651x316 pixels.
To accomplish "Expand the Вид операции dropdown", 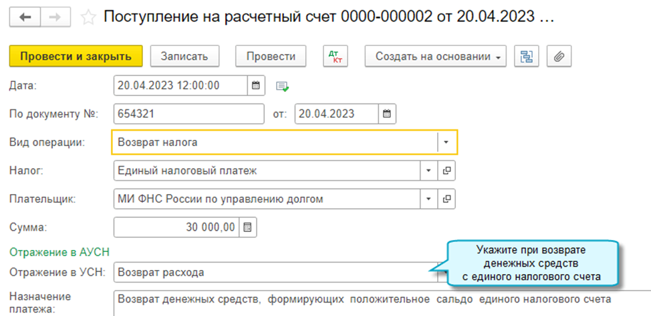I will (447, 142).
